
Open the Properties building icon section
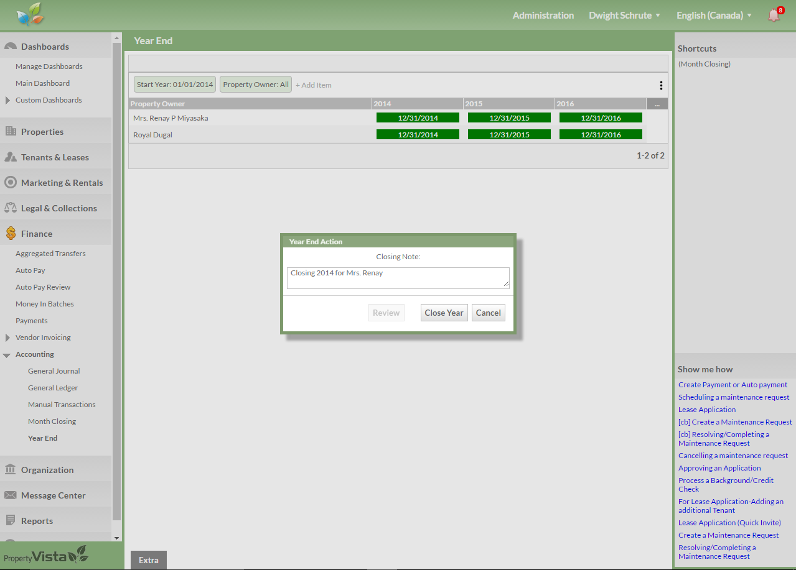click(x=11, y=132)
